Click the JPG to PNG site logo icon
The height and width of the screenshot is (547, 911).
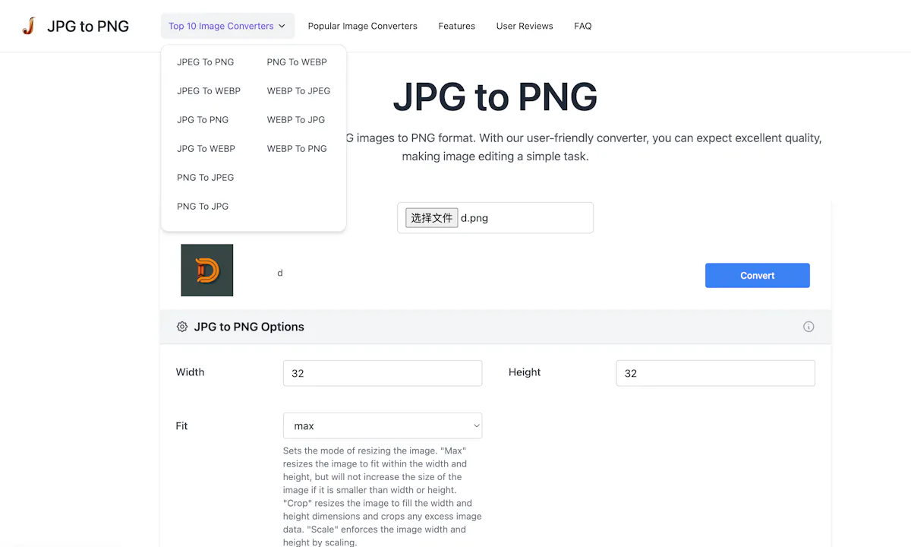coord(29,26)
